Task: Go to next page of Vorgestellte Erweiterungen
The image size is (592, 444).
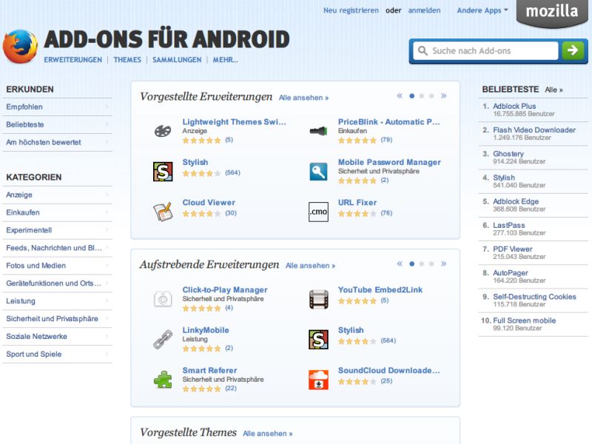Action: tap(443, 96)
